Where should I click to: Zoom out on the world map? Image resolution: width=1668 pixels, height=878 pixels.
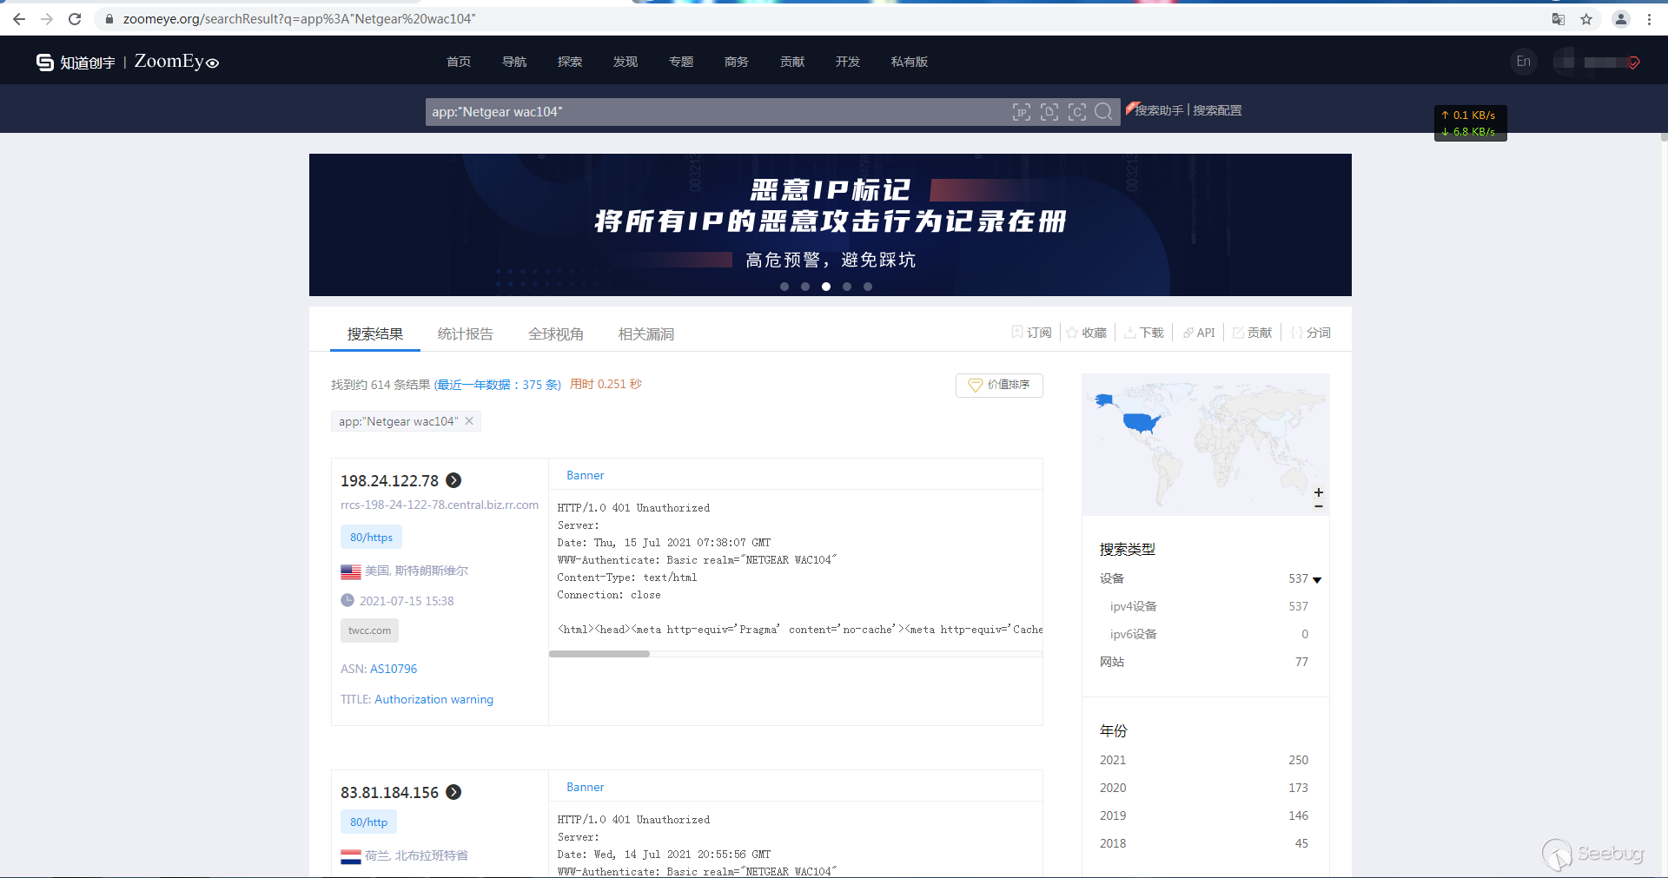pos(1319,506)
